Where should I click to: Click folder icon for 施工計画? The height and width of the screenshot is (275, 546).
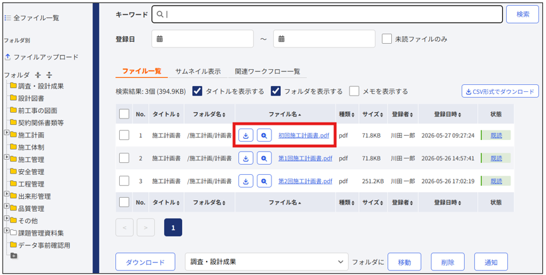click(x=13, y=135)
